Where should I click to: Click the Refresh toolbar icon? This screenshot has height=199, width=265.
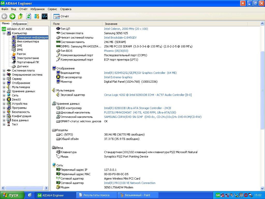(28, 16)
